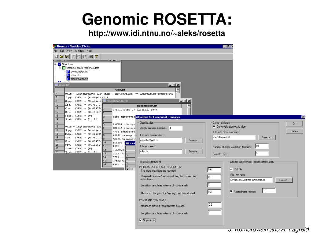
Task: Click the Save floppy disk icon
Action: [x=67, y=57]
